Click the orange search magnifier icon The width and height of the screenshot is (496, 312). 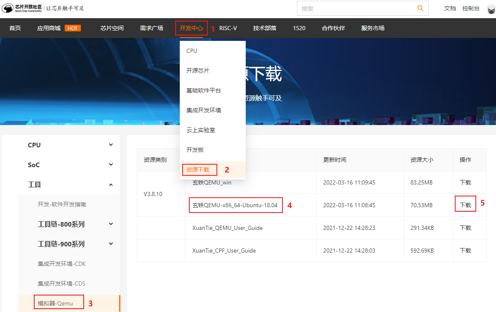[421, 8]
